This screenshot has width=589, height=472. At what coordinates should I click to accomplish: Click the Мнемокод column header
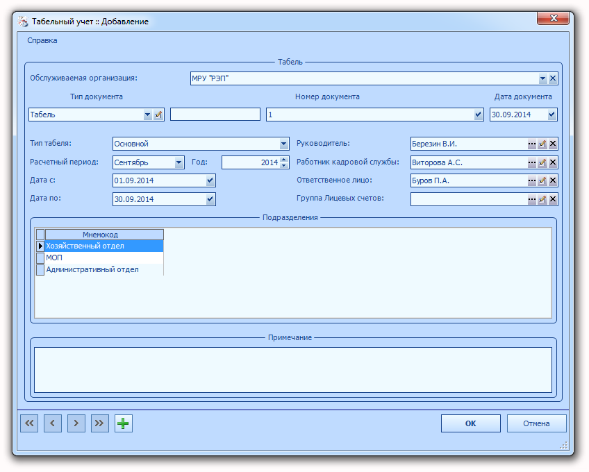click(104, 235)
